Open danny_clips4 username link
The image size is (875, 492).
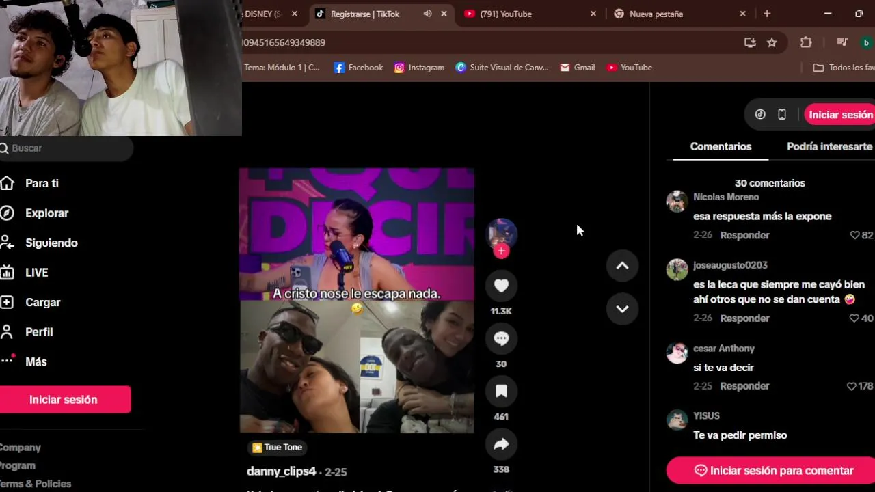282,471
